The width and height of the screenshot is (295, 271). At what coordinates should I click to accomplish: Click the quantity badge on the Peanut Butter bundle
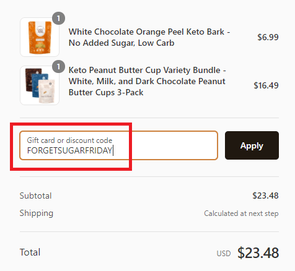tap(58, 67)
